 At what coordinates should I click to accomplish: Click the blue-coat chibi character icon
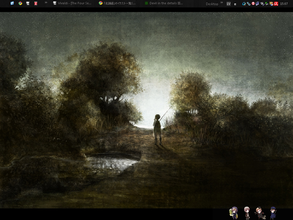[x=273, y=213]
